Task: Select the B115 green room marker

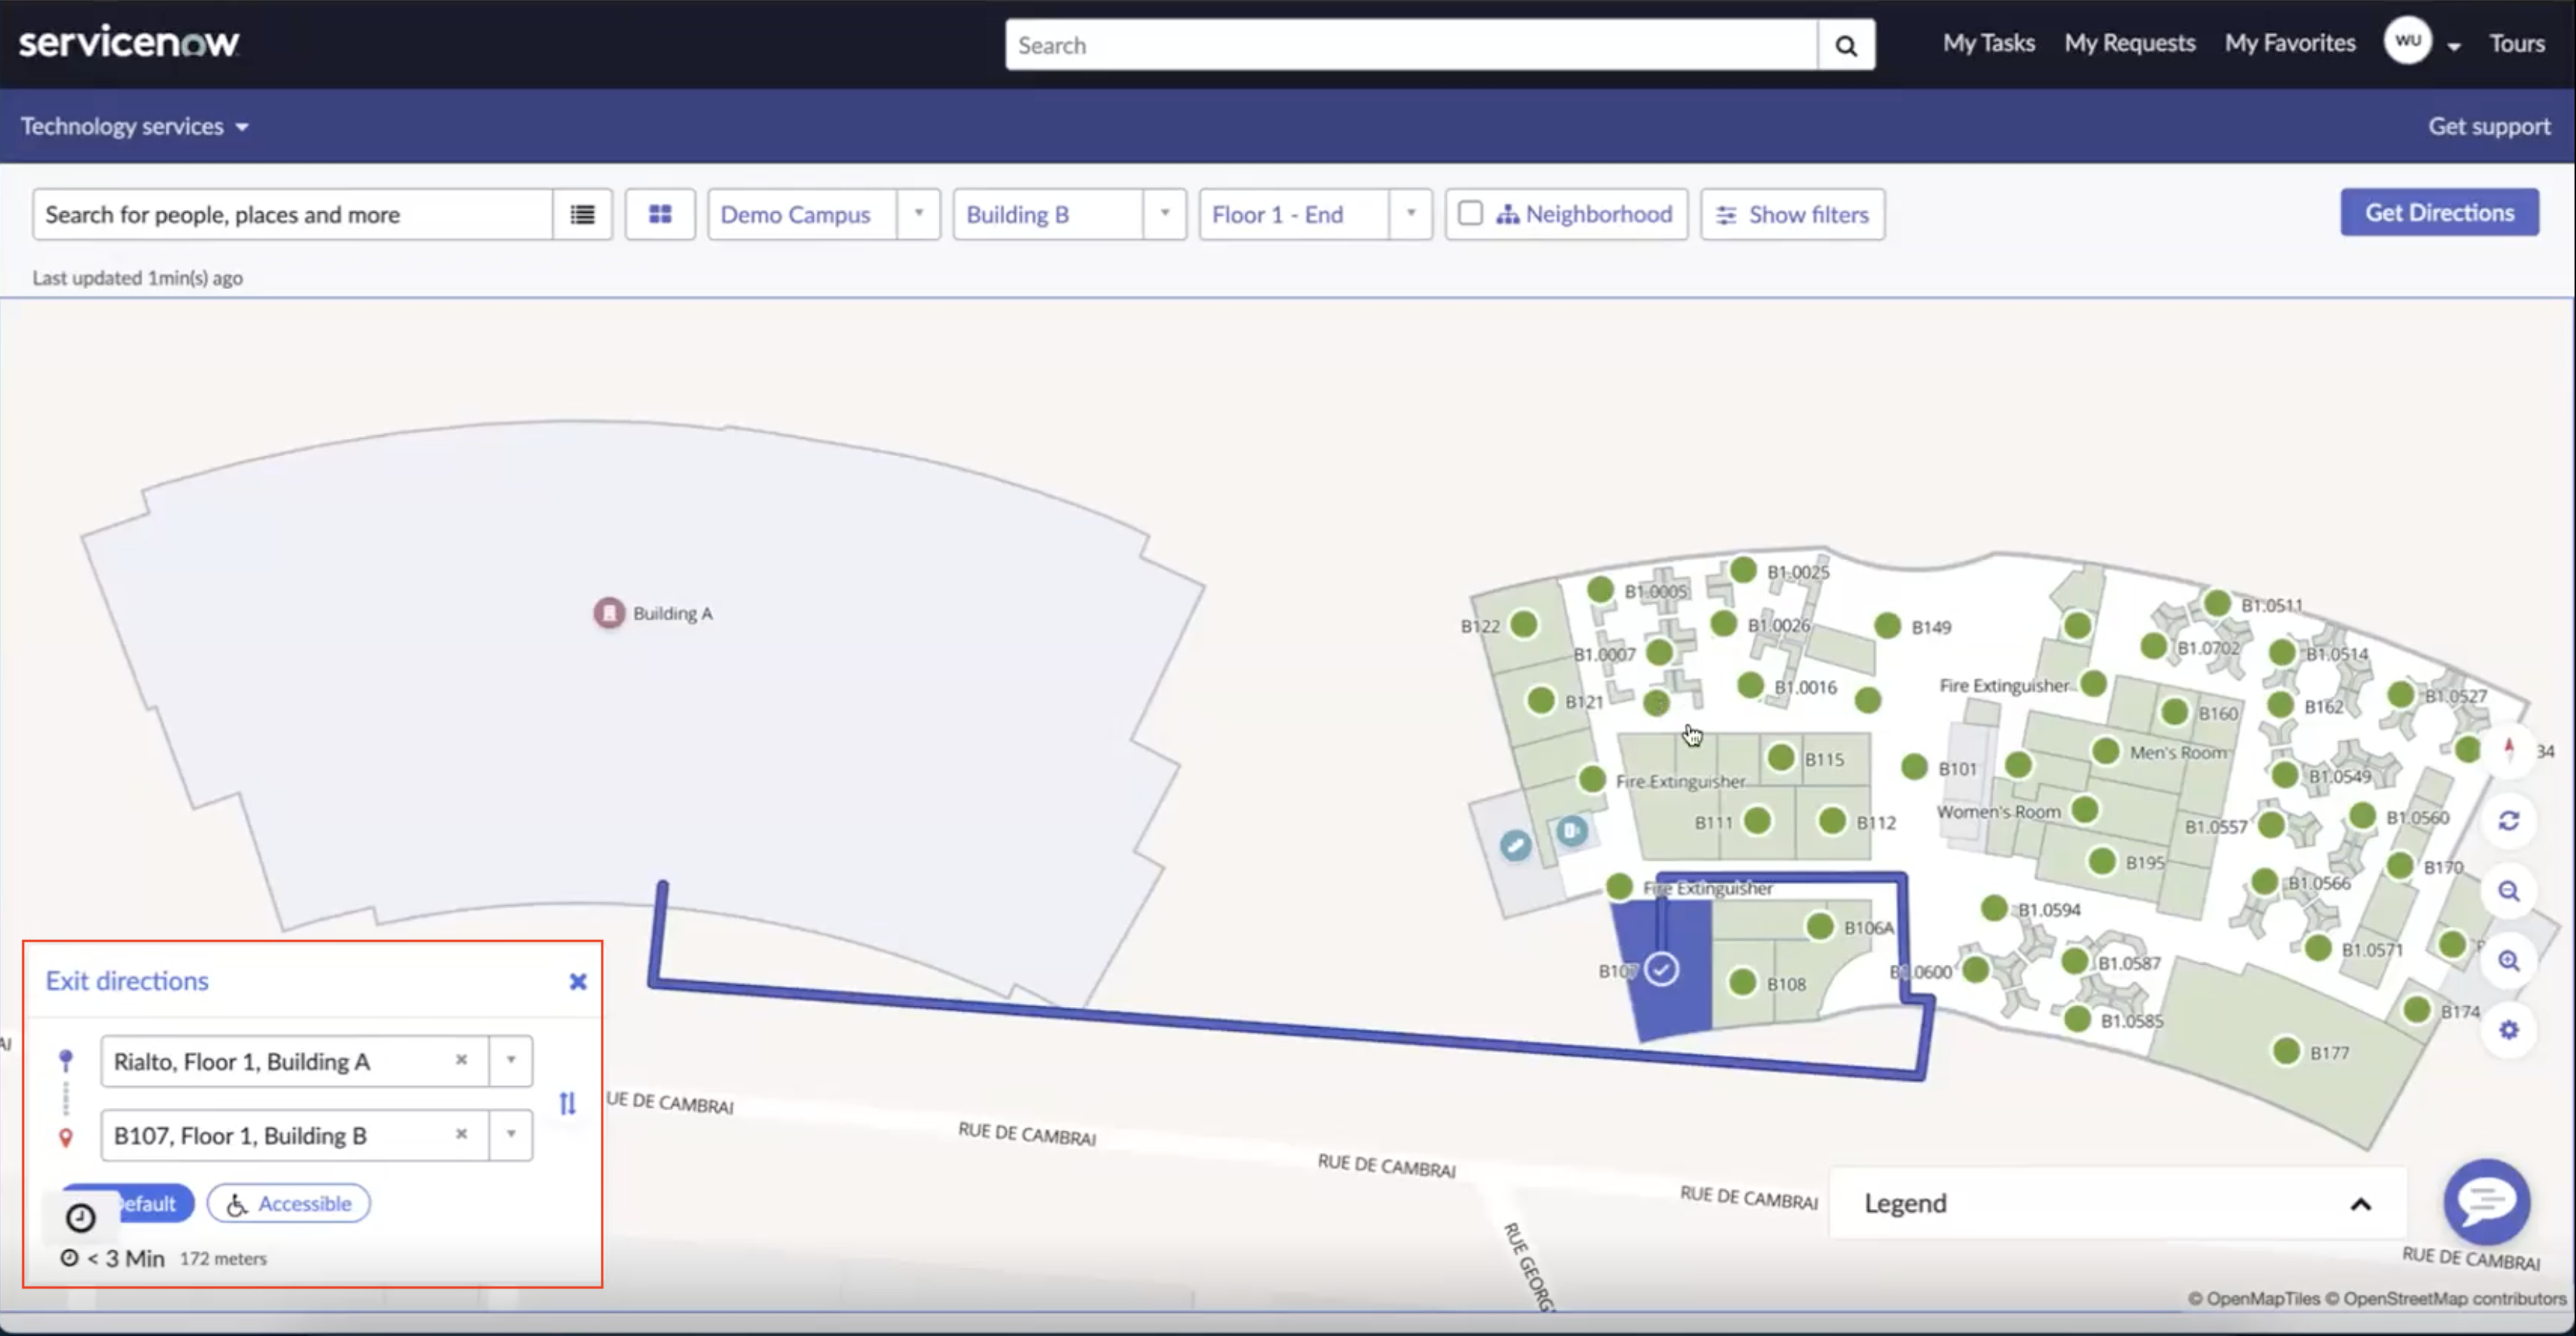Action: pyautogui.click(x=1781, y=757)
